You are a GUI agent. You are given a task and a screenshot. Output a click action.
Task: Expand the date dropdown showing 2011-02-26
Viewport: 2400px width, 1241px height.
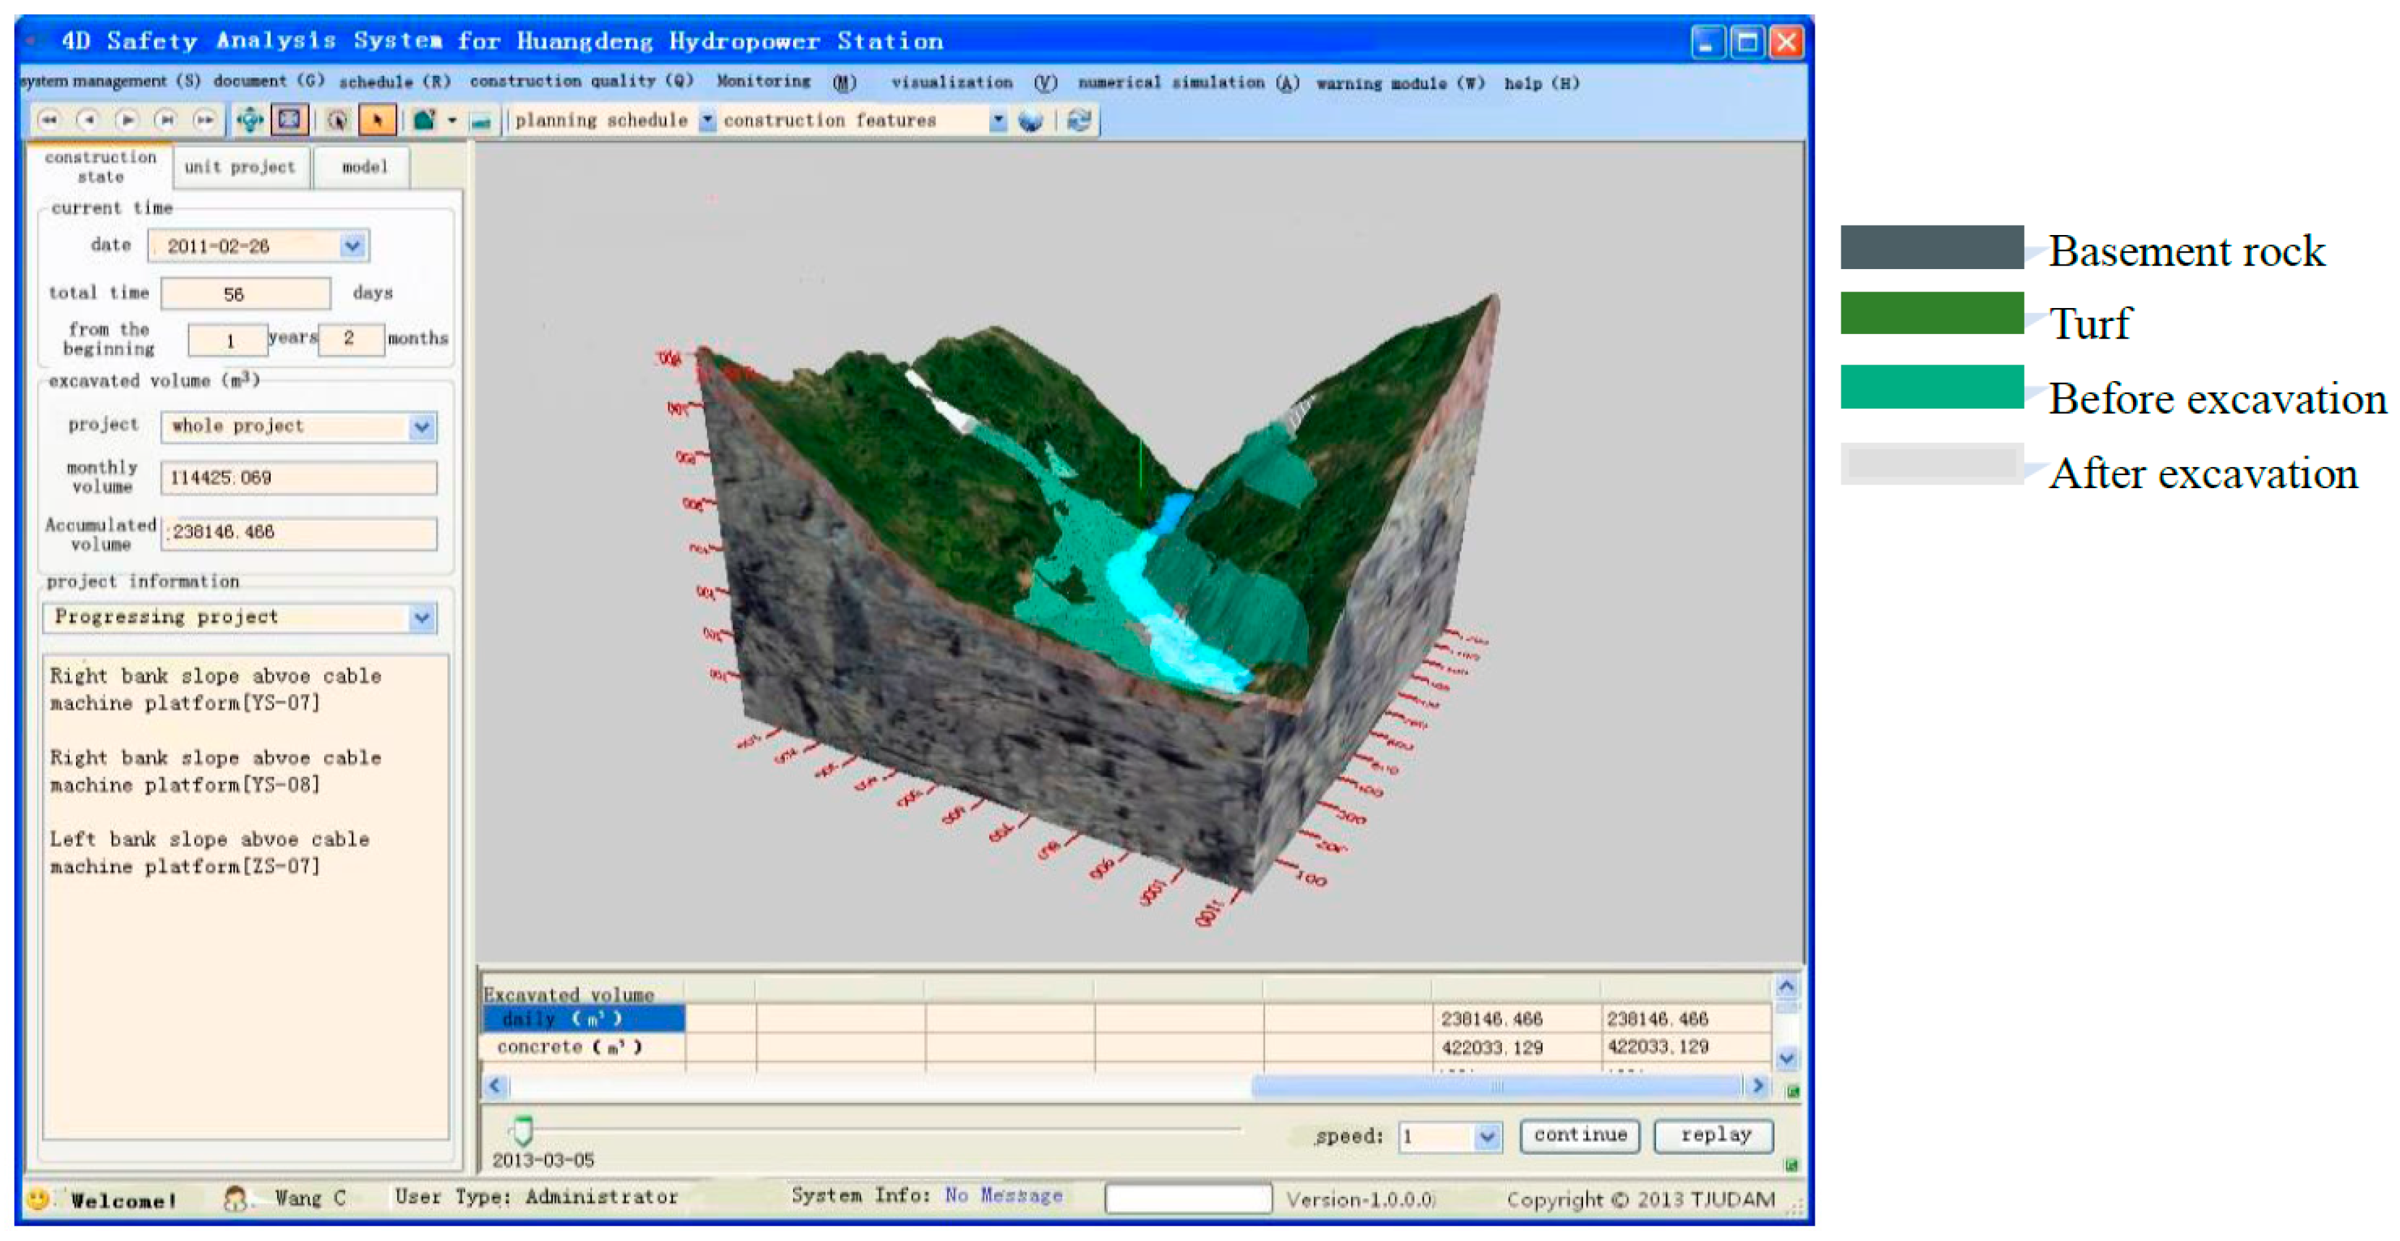[x=352, y=246]
